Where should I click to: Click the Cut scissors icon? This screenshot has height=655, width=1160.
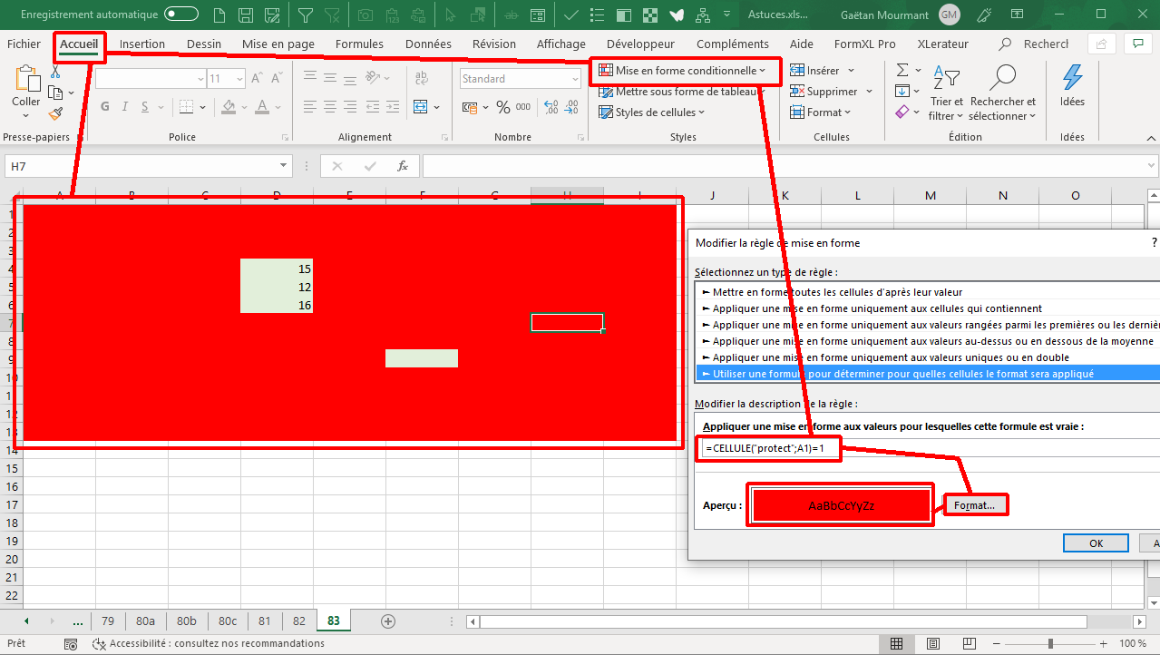[x=55, y=72]
